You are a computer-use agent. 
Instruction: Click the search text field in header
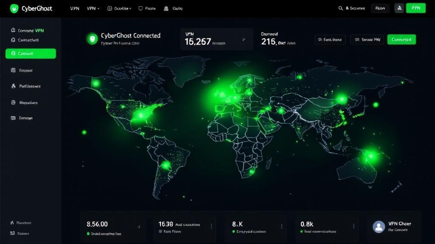(x=355, y=8)
